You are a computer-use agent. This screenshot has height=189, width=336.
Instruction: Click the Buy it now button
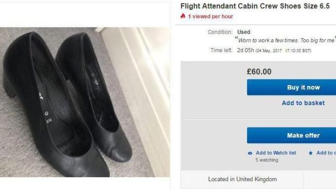[291, 87]
